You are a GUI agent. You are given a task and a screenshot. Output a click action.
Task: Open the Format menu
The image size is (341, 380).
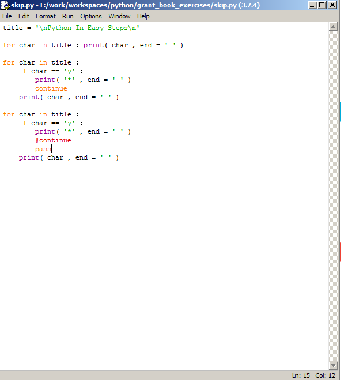[46, 16]
